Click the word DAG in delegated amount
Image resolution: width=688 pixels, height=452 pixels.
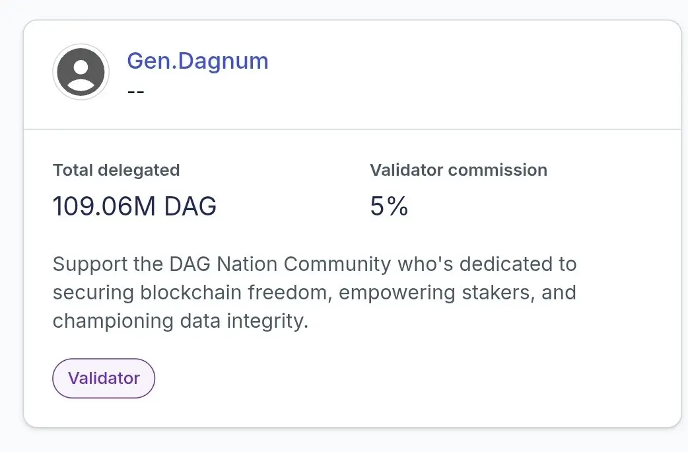point(190,207)
